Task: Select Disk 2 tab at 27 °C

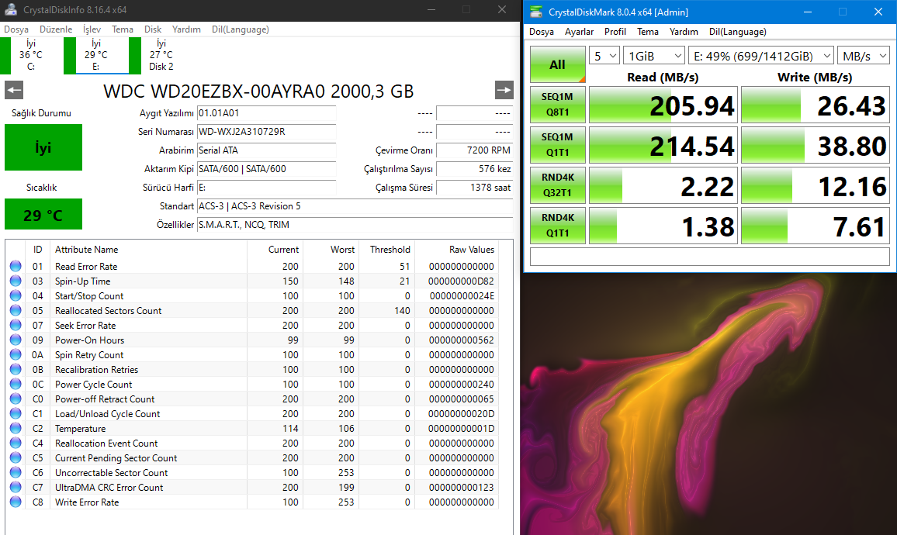Action: coord(161,56)
